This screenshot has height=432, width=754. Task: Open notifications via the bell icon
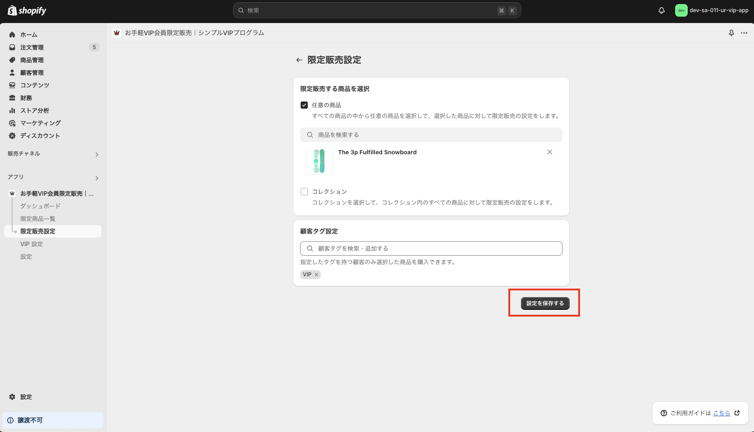coord(661,10)
